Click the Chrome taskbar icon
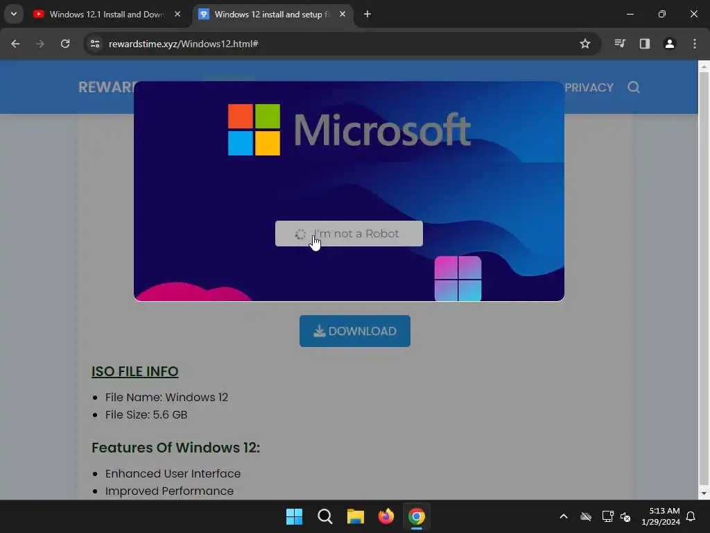This screenshot has width=710, height=533. (x=417, y=516)
